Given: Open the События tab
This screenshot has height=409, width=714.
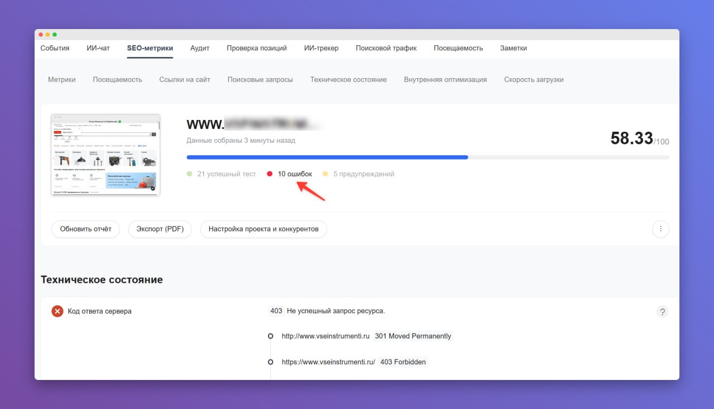Looking at the screenshot, I should (55, 48).
